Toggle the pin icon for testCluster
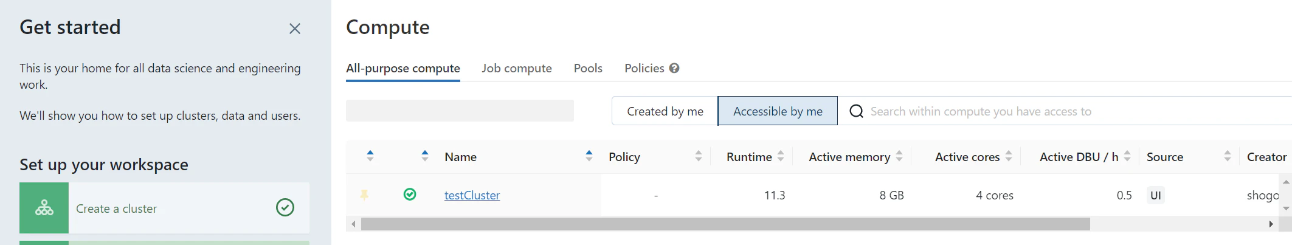Image resolution: width=1292 pixels, height=245 pixels. (364, 195)
